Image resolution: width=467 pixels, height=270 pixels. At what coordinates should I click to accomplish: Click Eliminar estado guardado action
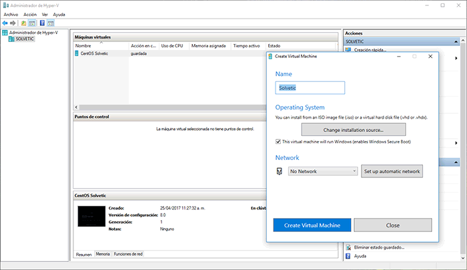(379, 247)
